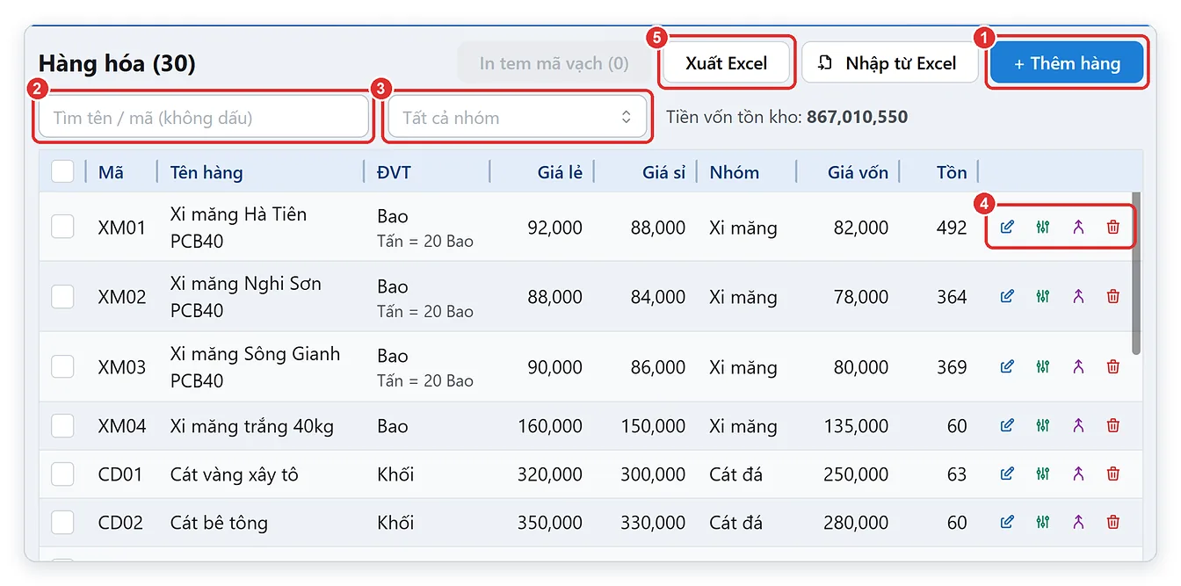Click the cost price '280,000'

pyautogui.click(x=856, y=523)
